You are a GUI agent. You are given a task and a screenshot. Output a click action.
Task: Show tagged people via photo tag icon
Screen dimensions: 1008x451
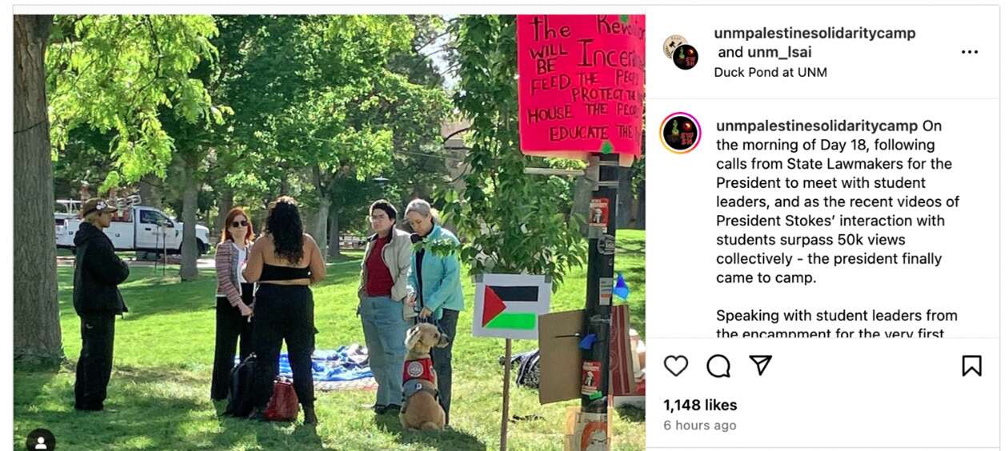(40, 441)
